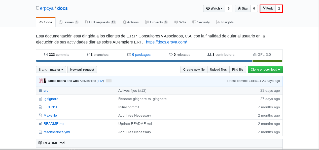Open the Insights tab
Viewport: 319px width, 150px height.
(225, 22)
